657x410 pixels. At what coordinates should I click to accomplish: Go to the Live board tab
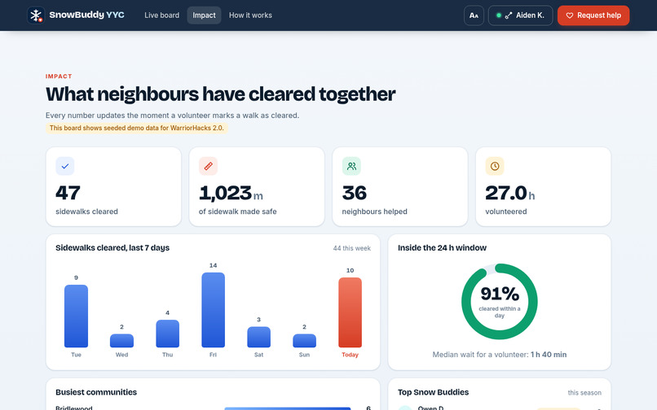pos(161,15)
